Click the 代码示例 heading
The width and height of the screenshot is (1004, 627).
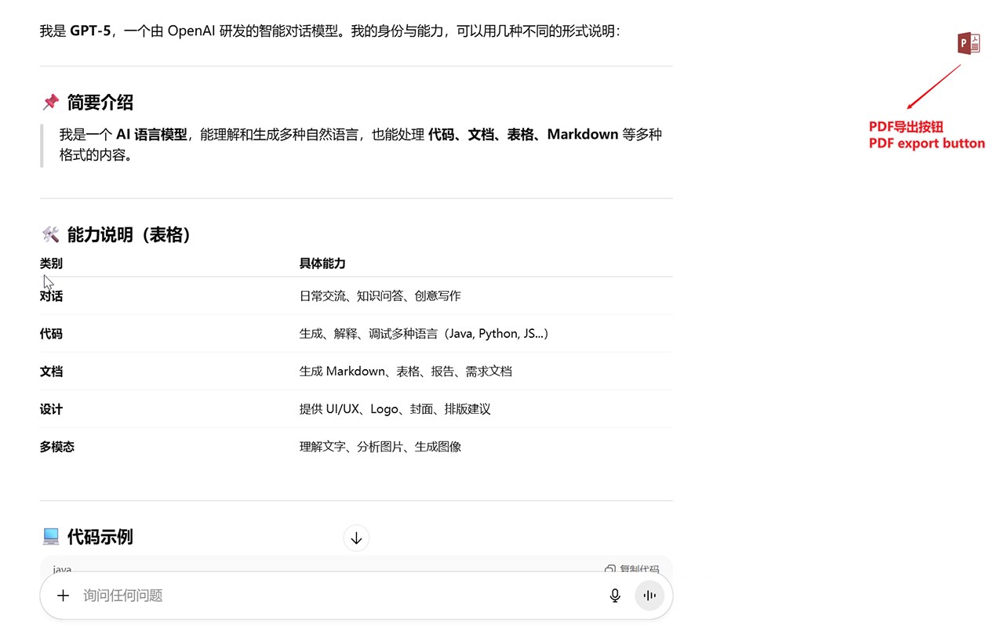100,537
